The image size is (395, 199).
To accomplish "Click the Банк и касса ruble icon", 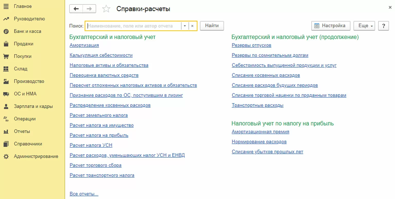I will tap(6, 31).
